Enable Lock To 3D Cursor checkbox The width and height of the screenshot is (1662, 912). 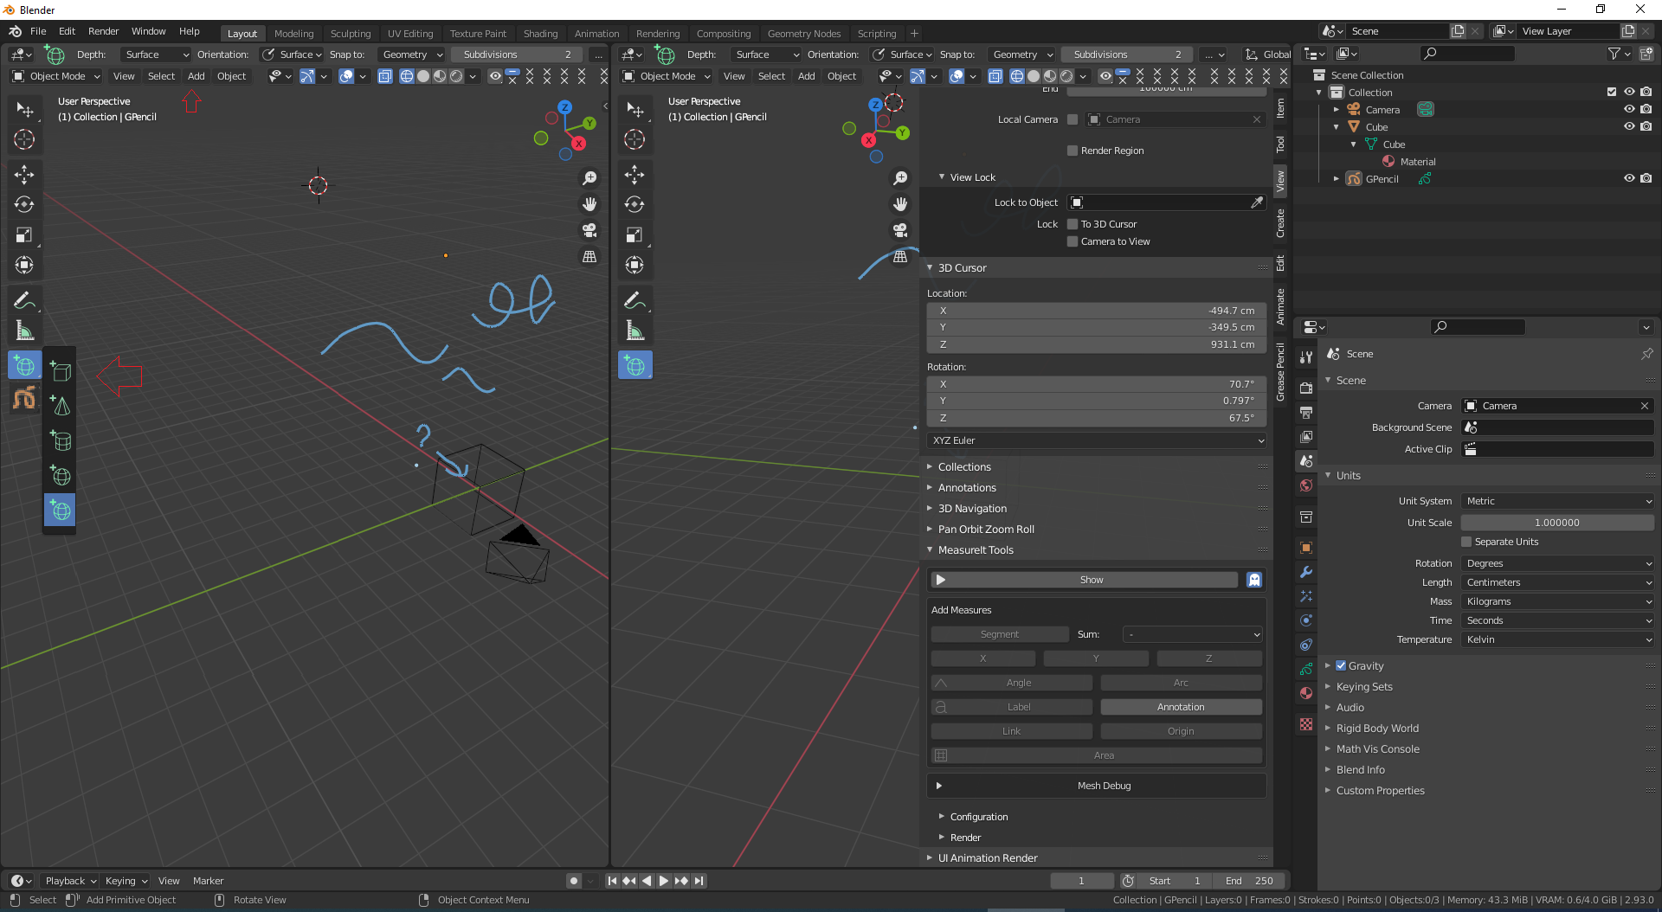[x=1073, y=224]
